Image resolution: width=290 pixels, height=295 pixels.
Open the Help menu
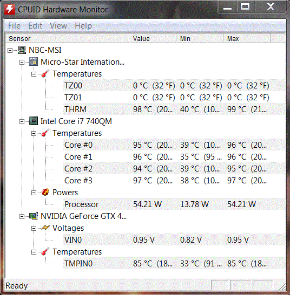[x=83, y=26]
